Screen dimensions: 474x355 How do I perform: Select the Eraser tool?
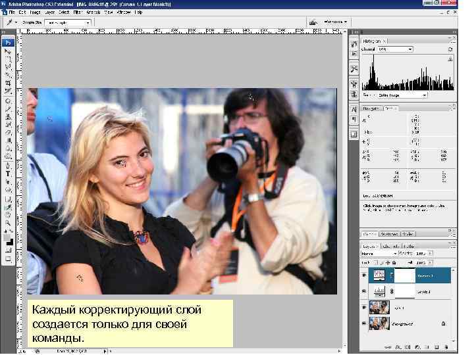(8, 133)
